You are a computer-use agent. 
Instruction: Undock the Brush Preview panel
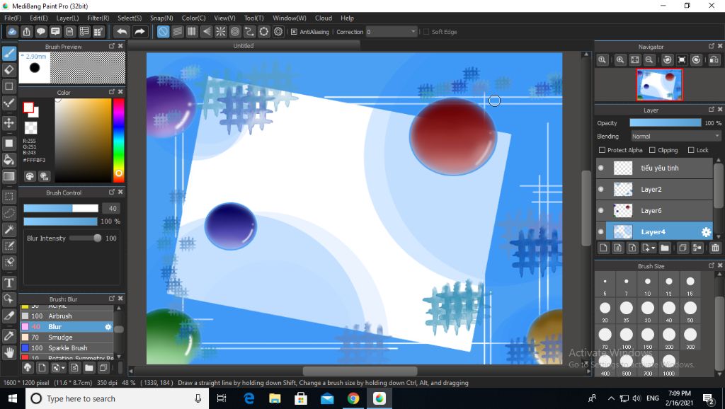(x=111, y=46)
